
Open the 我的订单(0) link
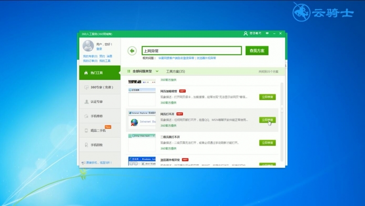[x=90, y=61]
